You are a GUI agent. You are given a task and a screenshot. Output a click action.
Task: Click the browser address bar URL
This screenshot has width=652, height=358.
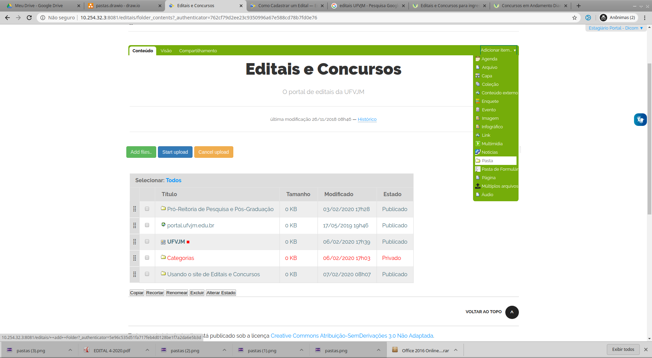(x=199, y=18)
